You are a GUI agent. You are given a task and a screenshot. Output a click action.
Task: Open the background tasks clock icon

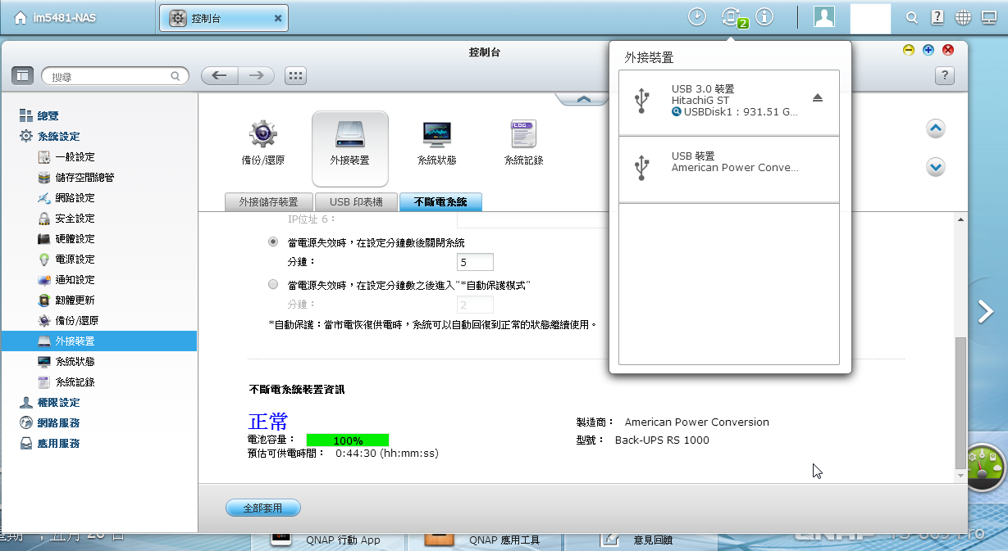pos(697,17)
